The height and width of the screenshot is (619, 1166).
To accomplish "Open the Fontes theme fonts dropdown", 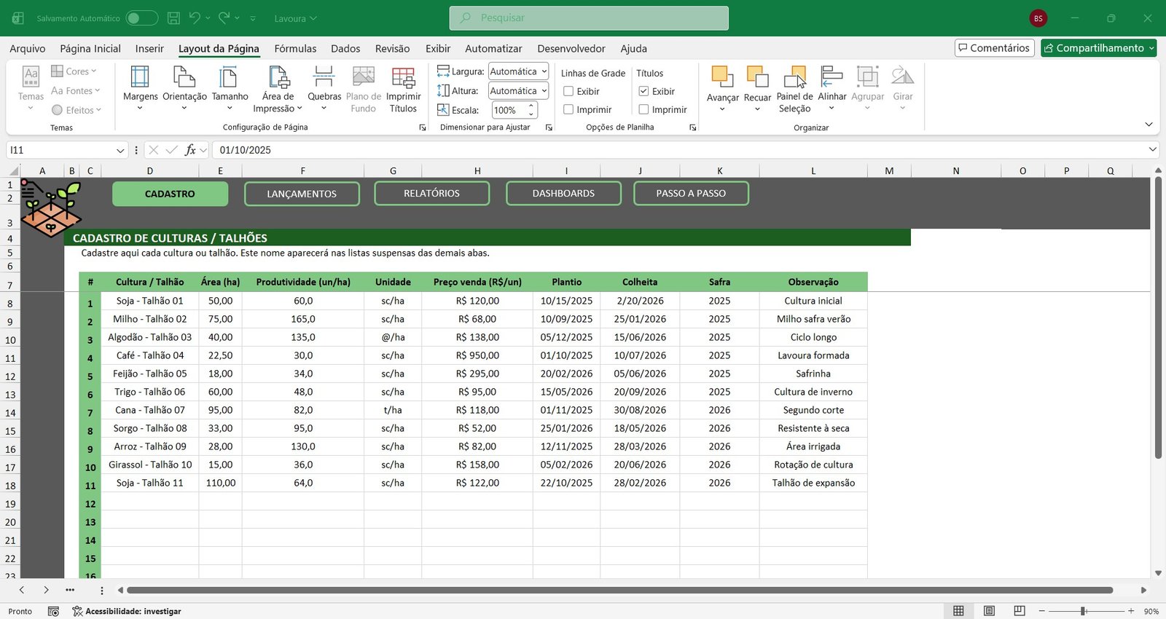I will 75,90.
